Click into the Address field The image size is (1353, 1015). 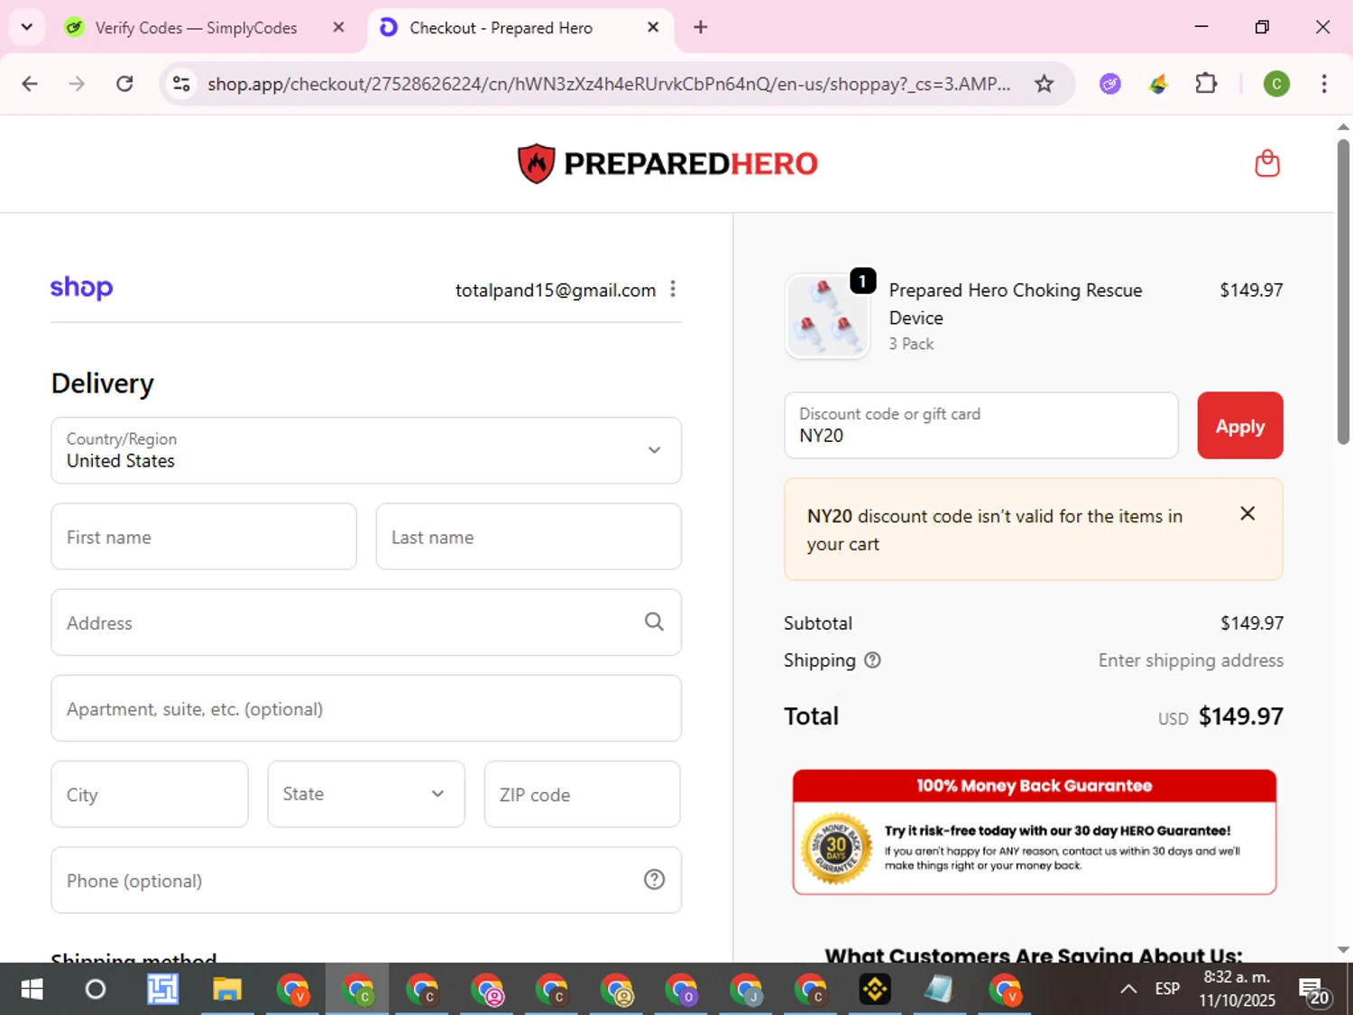pyautogui.click(x=366, y=623)
